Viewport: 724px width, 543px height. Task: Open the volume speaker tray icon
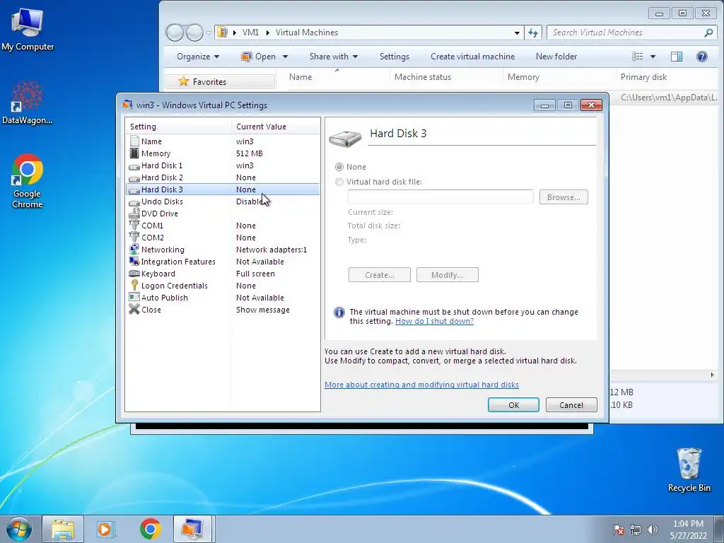point(652,530)
